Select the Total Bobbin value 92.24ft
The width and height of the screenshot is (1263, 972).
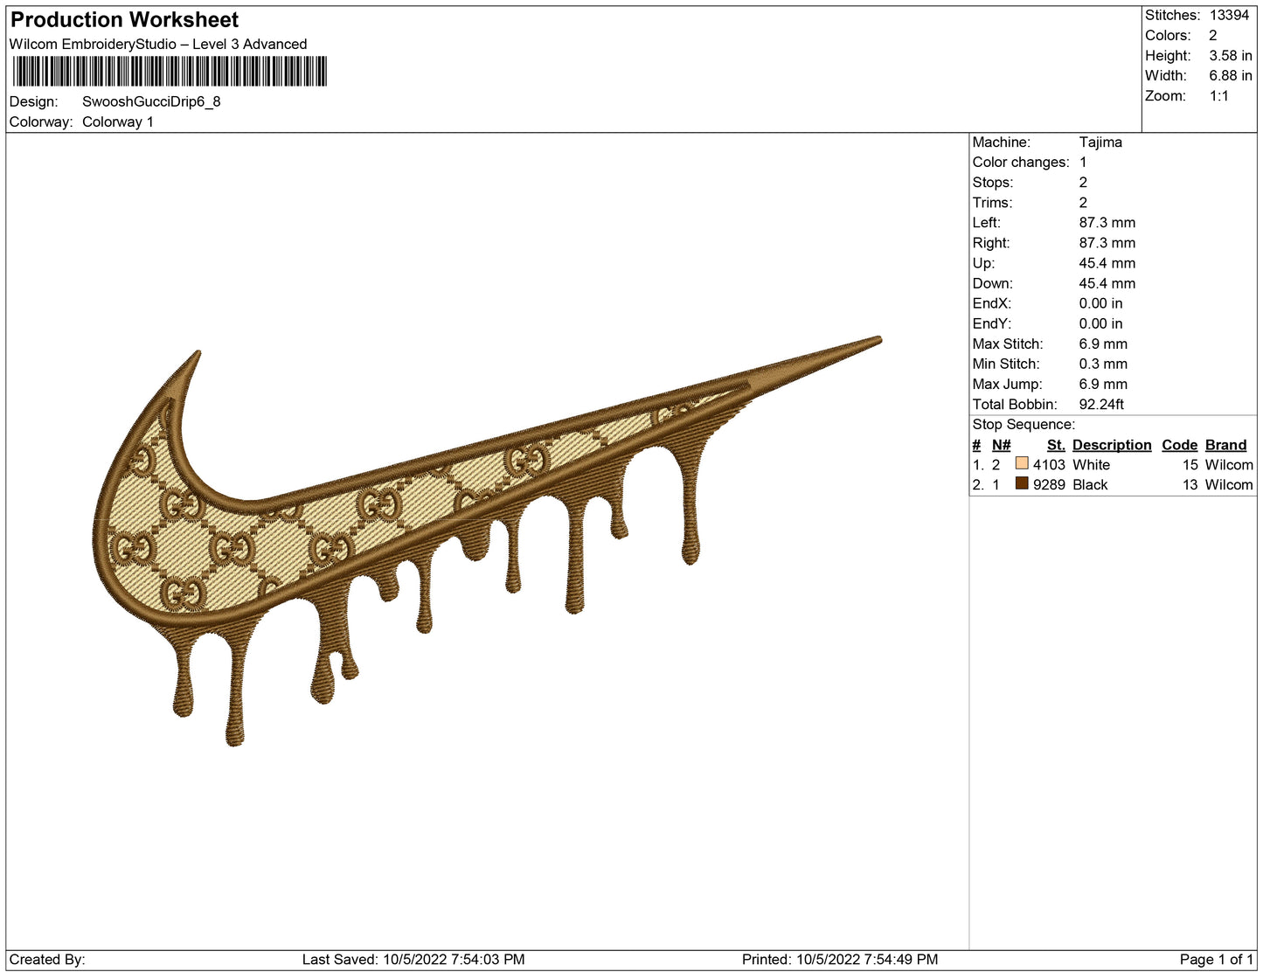point(1101,404)
